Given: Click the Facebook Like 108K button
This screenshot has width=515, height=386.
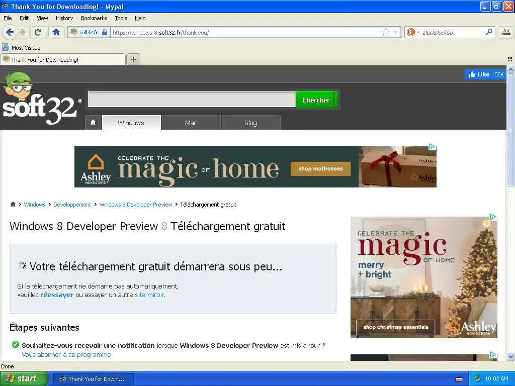Looking at the screenshot, I should click(x=485, y=74).
